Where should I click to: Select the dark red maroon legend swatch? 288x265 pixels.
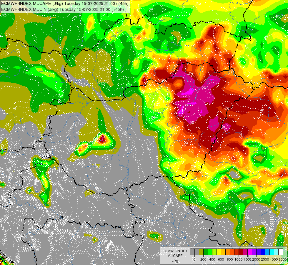(x=241, y=252)
